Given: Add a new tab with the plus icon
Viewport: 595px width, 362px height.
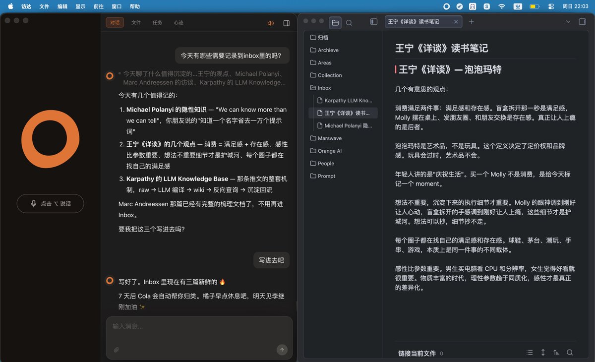Looking at the screenshot, I should click(x=471, y=22).
